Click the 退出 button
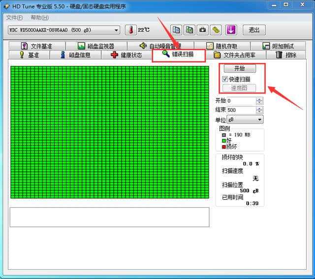Image resolution: width=315 pixels, height=279 pixels. pos(254,30)
